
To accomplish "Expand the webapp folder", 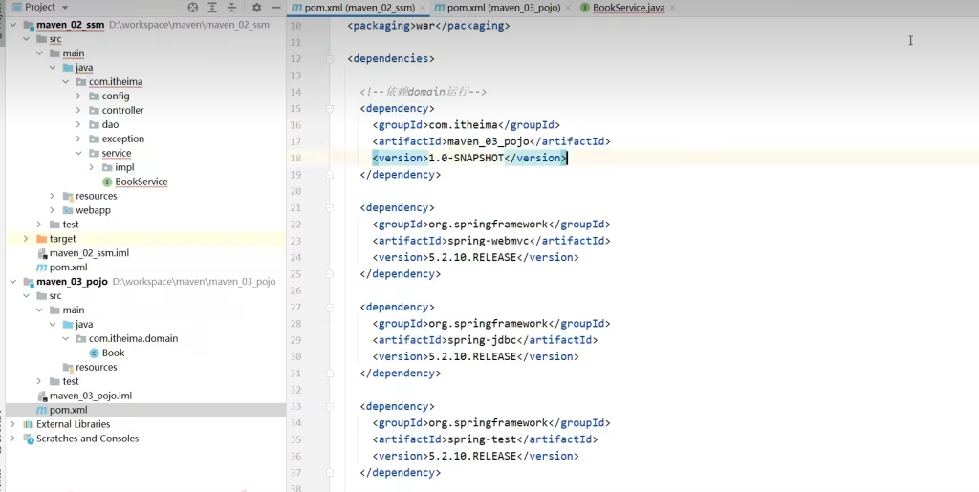I will 53,210.
